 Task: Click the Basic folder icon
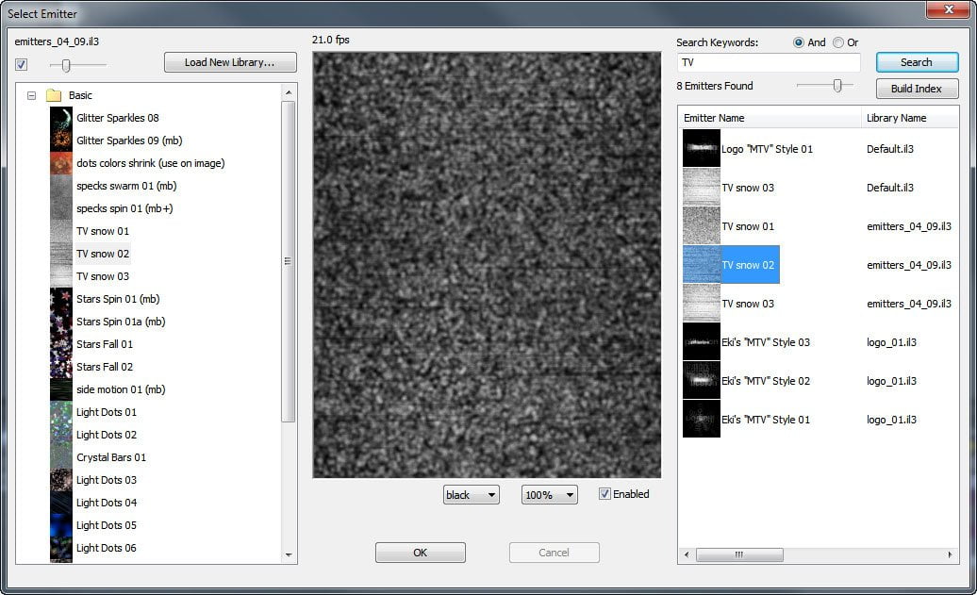tap(54, 95)
